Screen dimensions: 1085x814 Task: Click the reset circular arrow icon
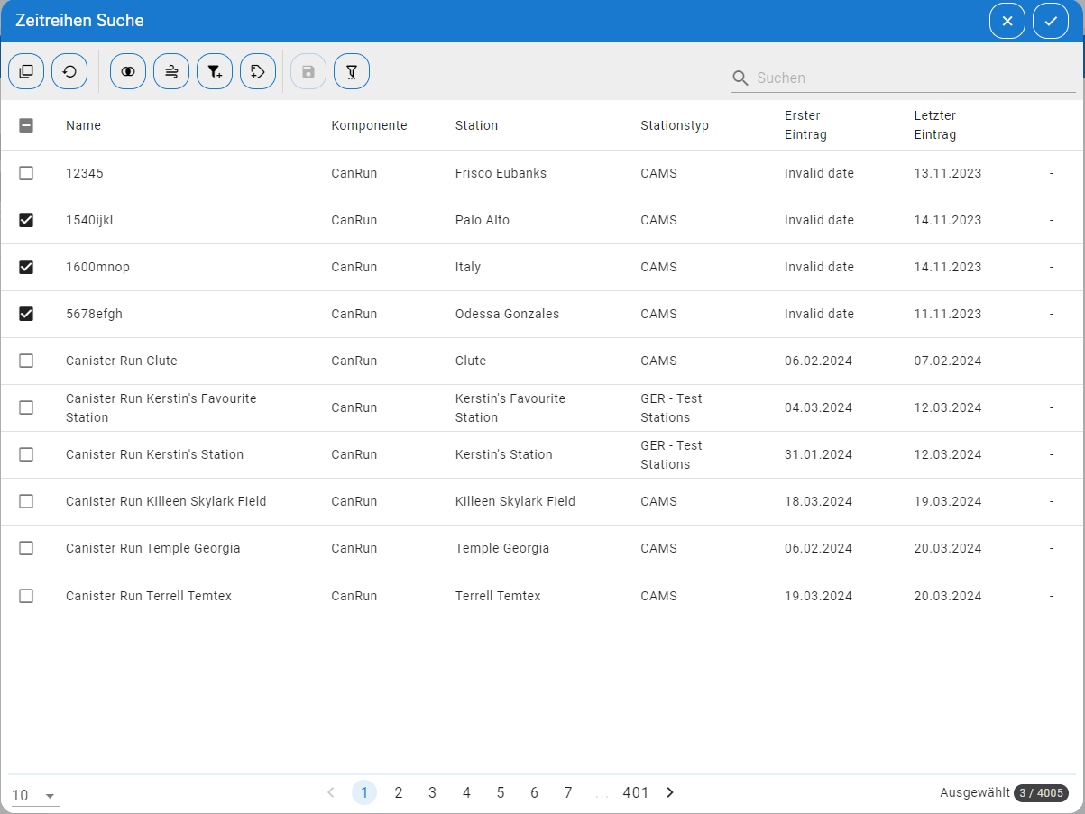pyautogui.click(x=69, y=71)
